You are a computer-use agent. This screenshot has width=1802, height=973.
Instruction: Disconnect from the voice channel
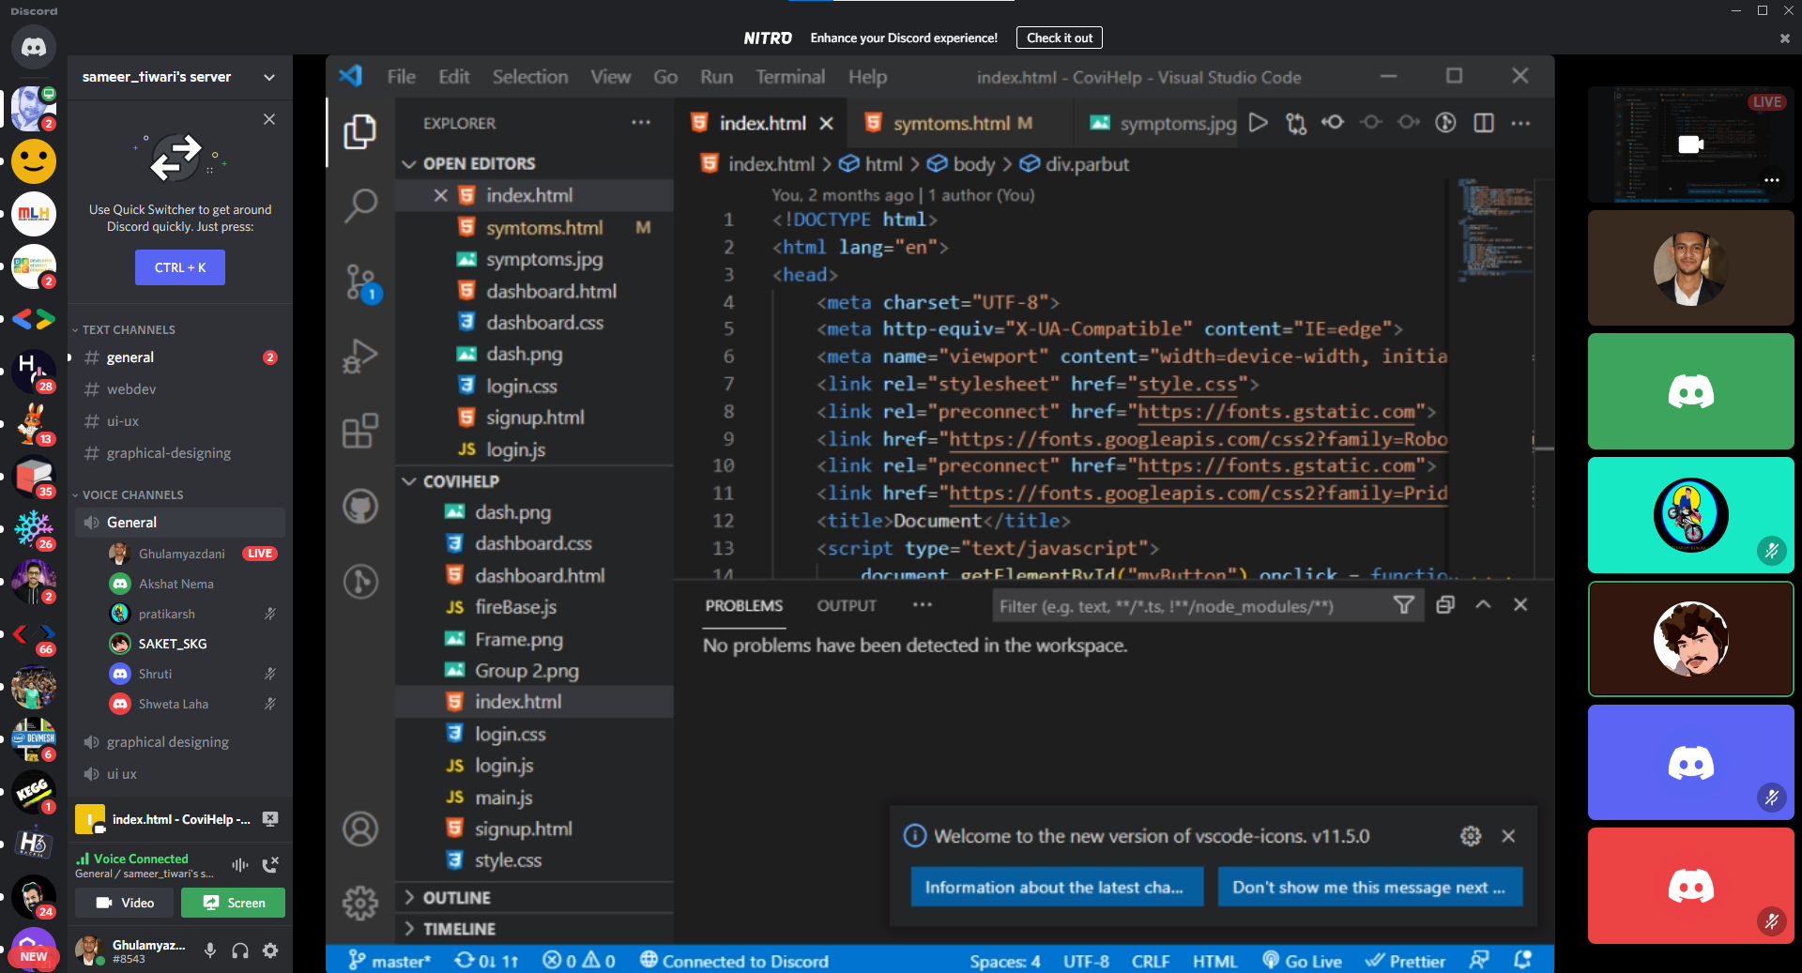click(x=270, y=865)
